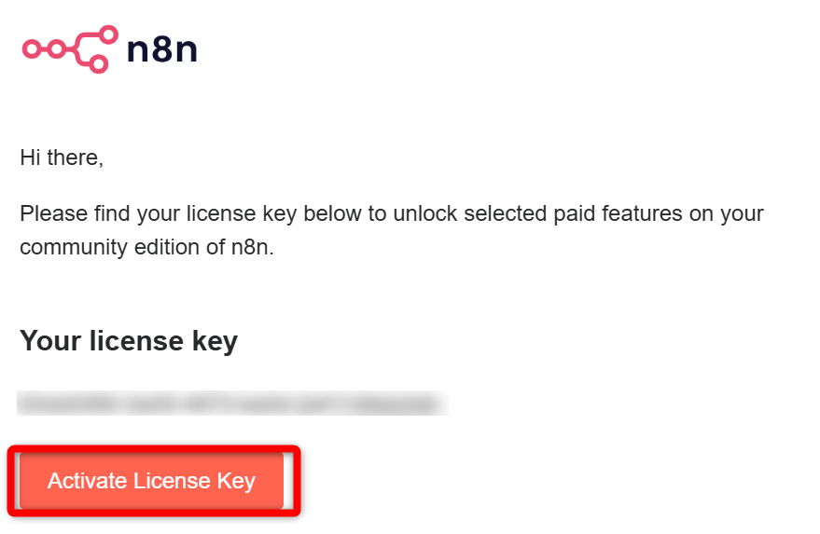Click the words 'Please find your license key'
Screen dimensions: 820x534
[159, 213]
